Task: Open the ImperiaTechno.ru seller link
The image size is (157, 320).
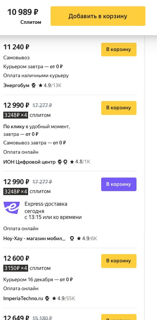Action: tap(23, 298)
